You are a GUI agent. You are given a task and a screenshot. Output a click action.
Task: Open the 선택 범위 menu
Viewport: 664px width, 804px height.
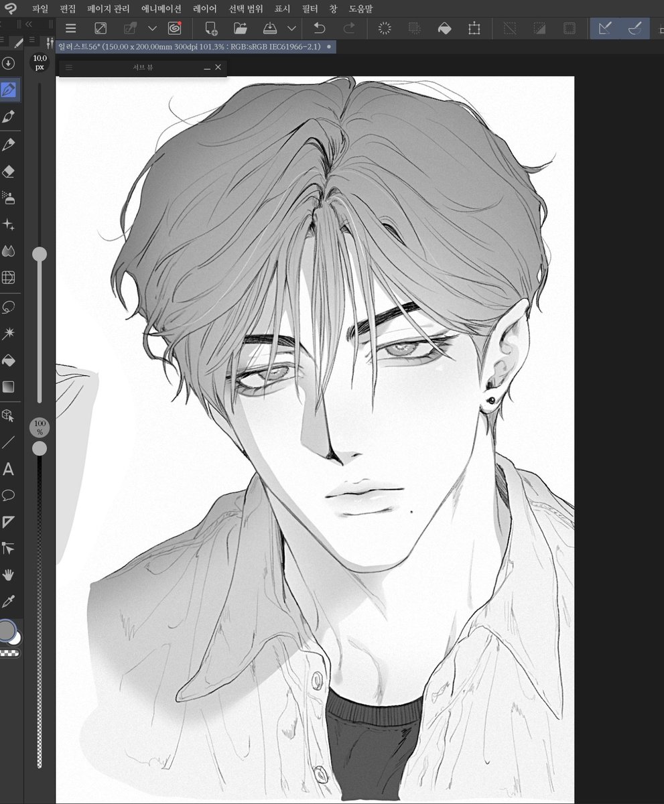coord(246,9)
